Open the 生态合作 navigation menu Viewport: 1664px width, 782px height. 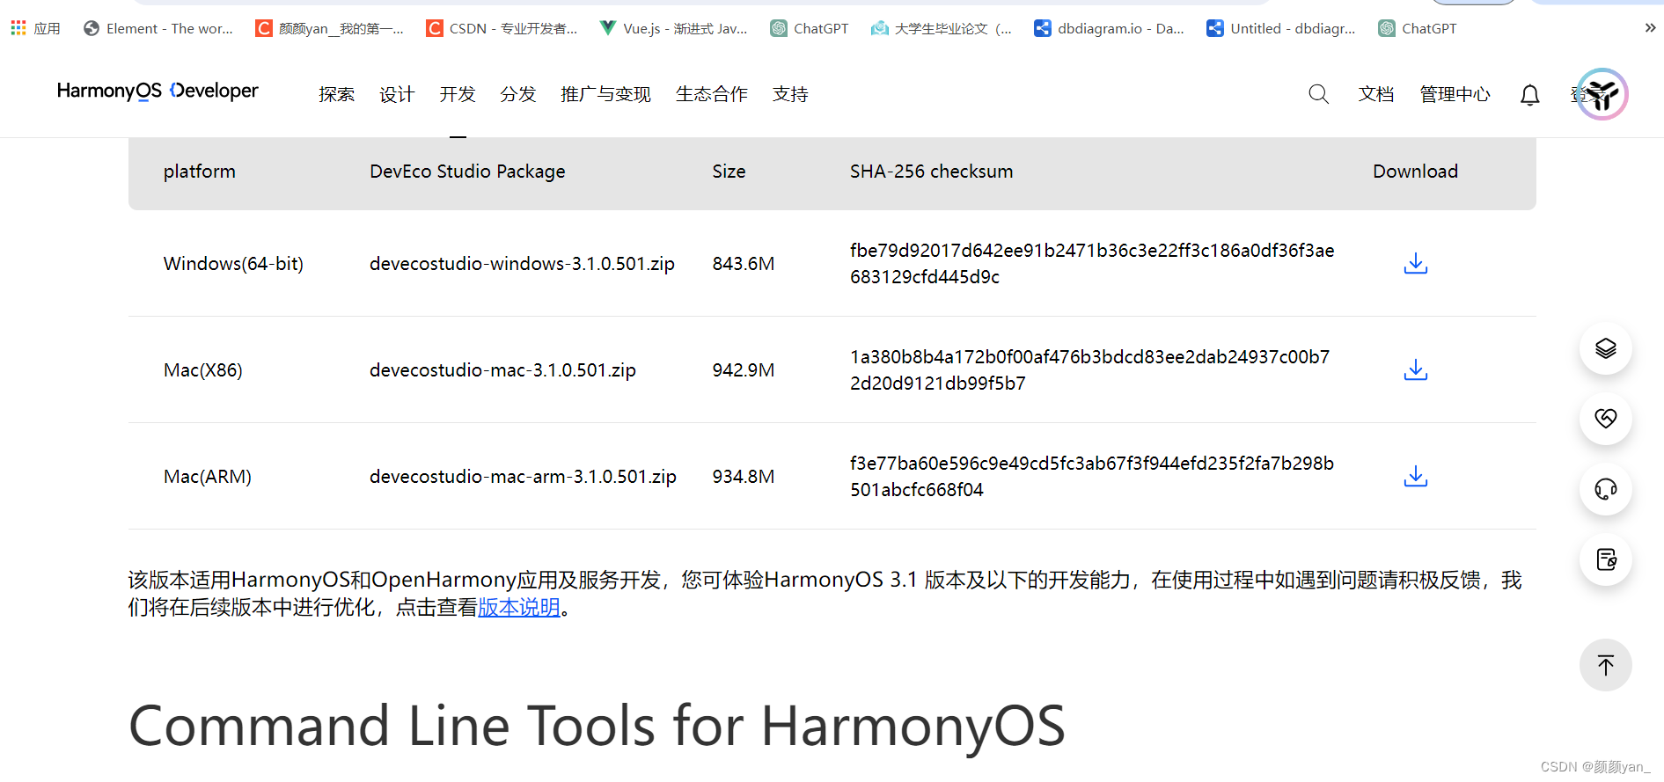(712, 94)
